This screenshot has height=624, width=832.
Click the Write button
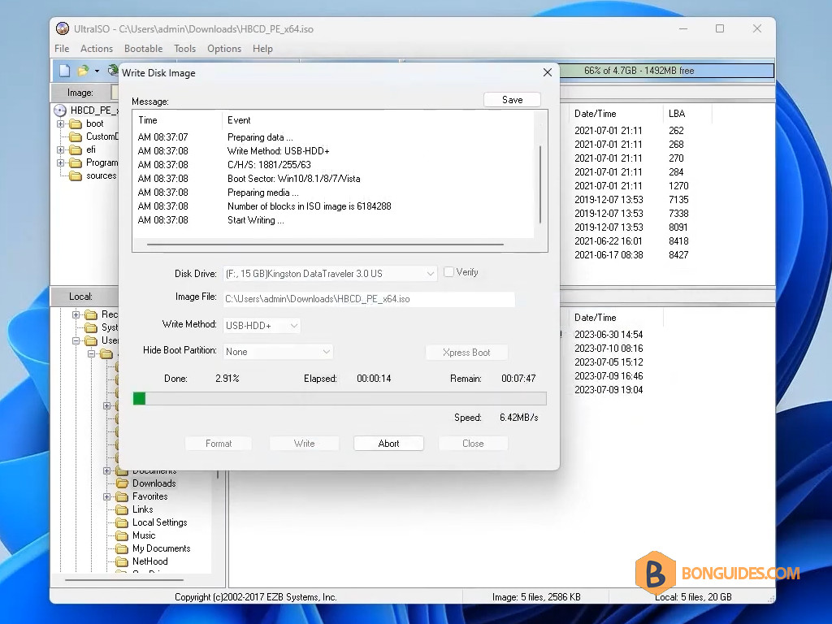click(304, 444)
